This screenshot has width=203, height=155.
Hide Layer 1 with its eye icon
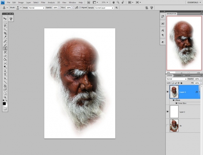click(167, 92)
